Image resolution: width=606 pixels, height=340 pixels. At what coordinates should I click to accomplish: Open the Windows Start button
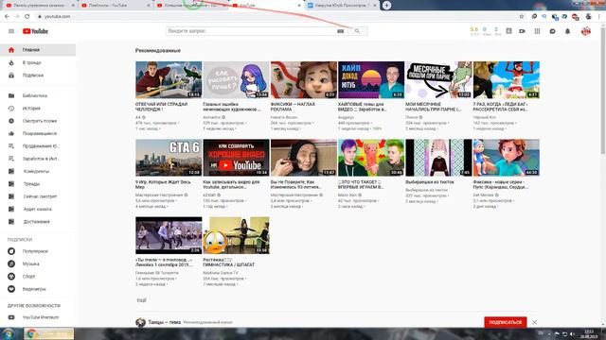point(8,333)
